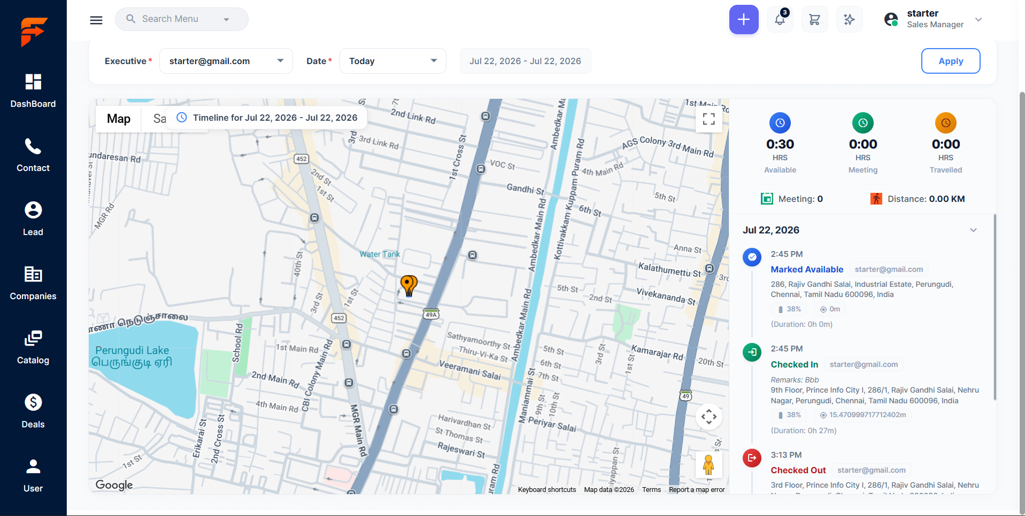
Task: Open the User section
Action: [33, 476]
